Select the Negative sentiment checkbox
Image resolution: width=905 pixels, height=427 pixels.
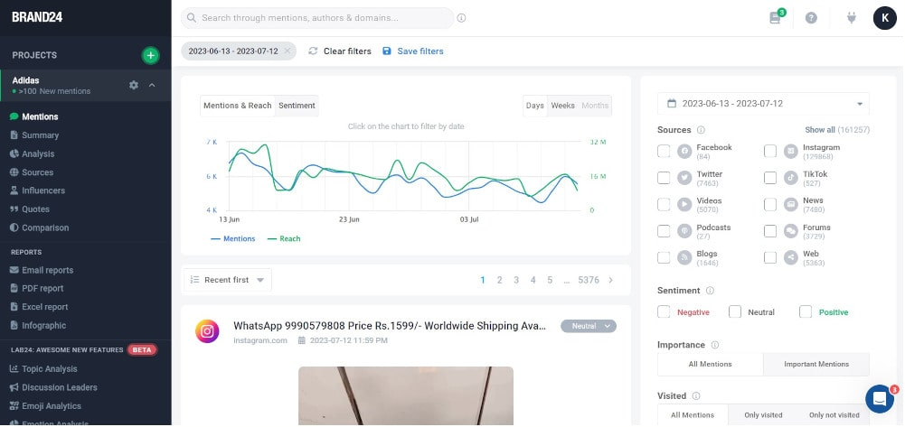point(664,311)
